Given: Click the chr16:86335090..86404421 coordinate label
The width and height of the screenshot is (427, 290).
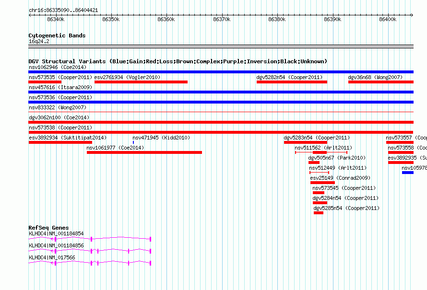Looking at the screenshot, I should pos(63,10).
